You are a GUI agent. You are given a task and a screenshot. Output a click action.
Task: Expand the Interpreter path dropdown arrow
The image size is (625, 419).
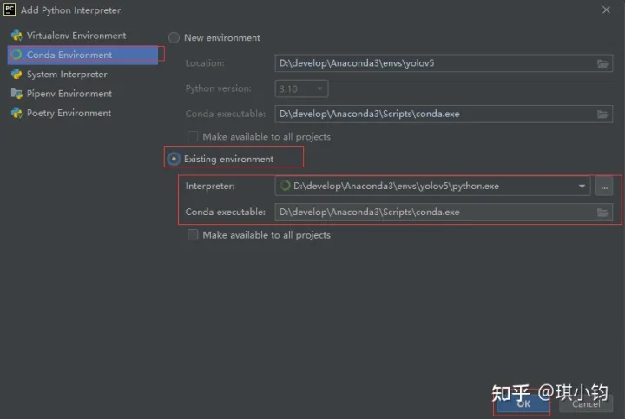[582, 187]
